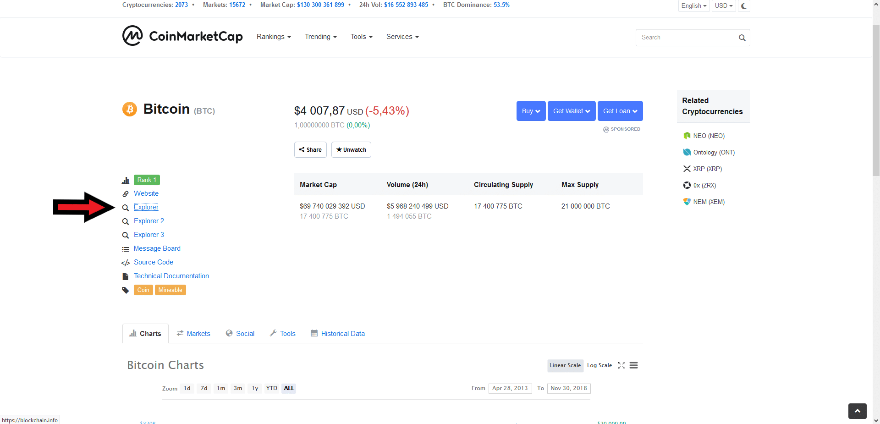Screen dimensions: 880x424
Task: Click the Tools tab wrench icon
Action: 273,333
